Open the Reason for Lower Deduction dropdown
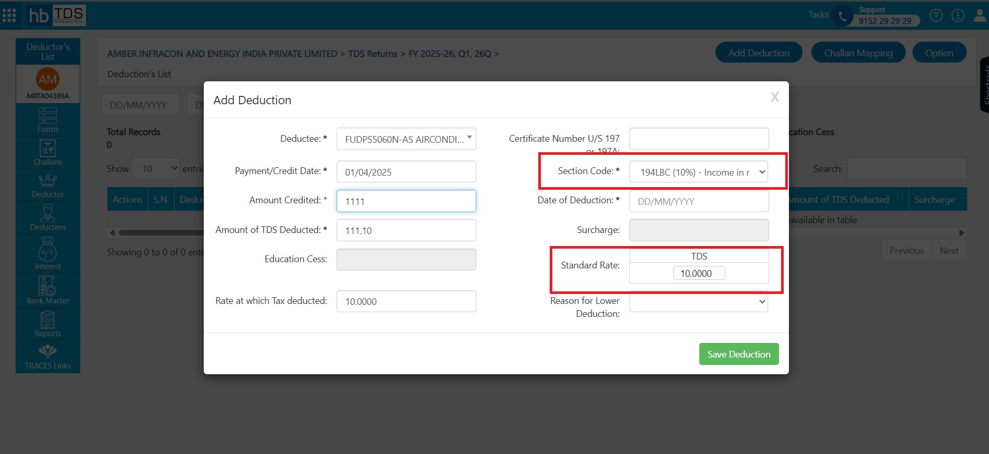This screenshot has width=989, height=454. (x=699, y=301)
